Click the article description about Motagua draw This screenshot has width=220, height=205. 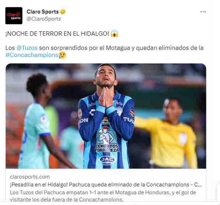pos(103,196)
